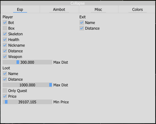The image size is (156, 124).
Task: Disable the Exit Name checkbox
Action: pyautogui.click(x=82, y=23)
